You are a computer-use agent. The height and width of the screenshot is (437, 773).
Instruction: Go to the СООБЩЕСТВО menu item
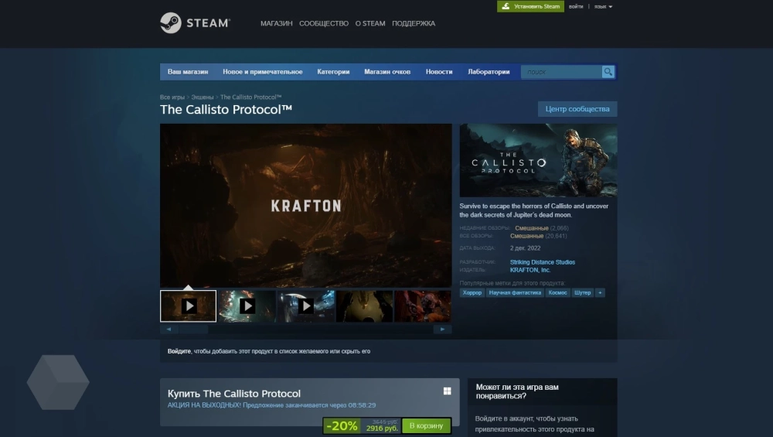tap(324, 23)
